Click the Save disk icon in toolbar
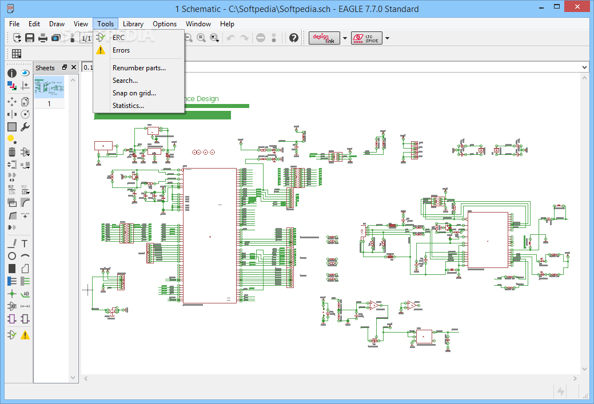Screen dimensions: 594x404 (30, 38)
